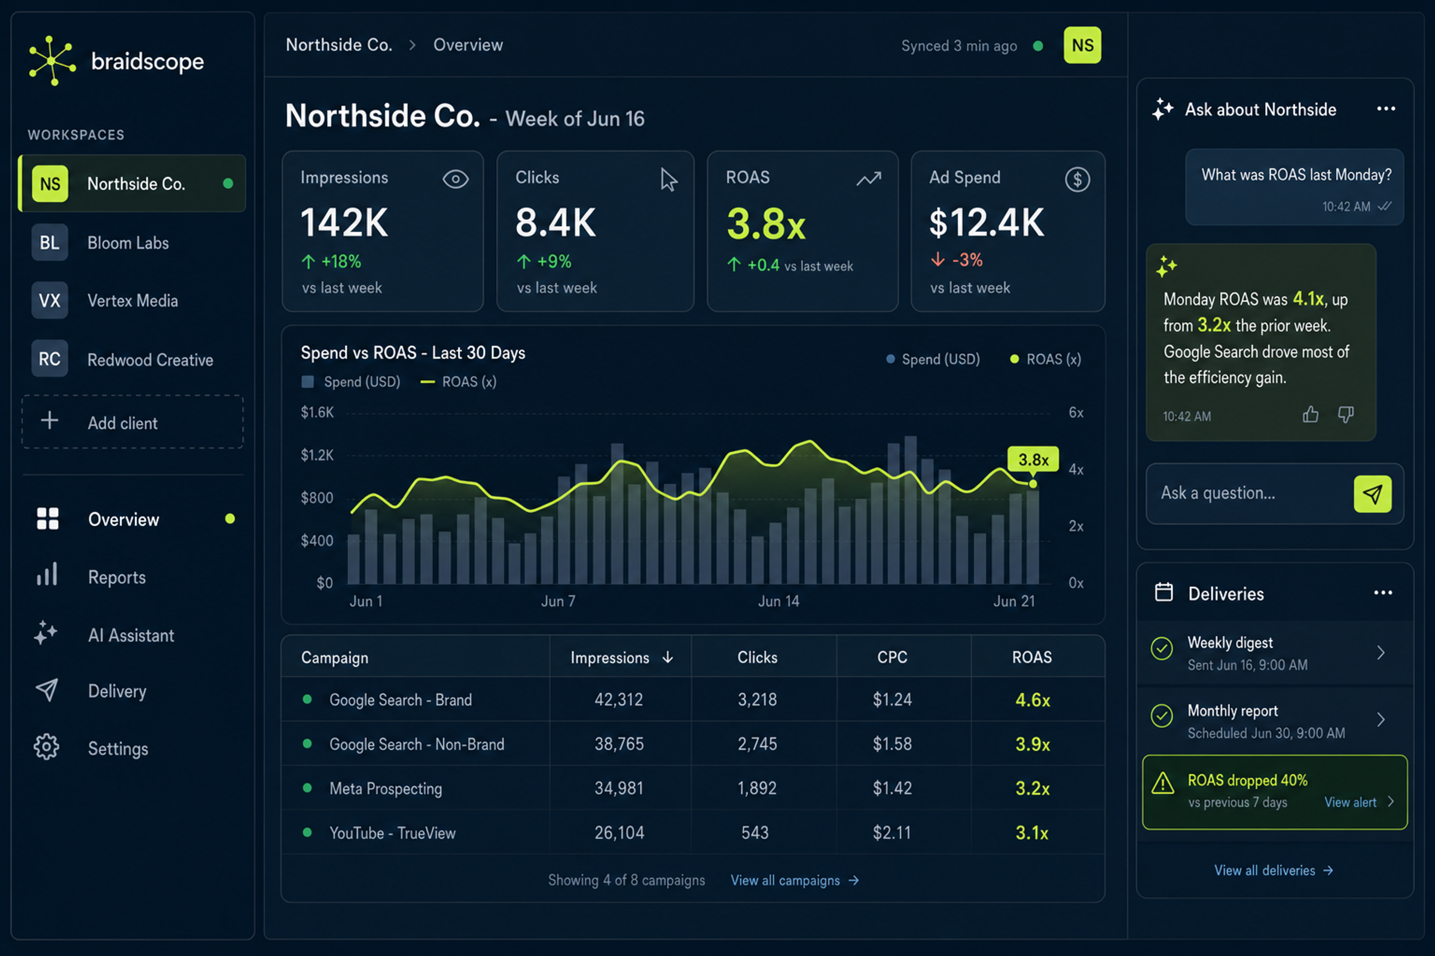Select the Meta Prospecting campaign

[693, 788]
